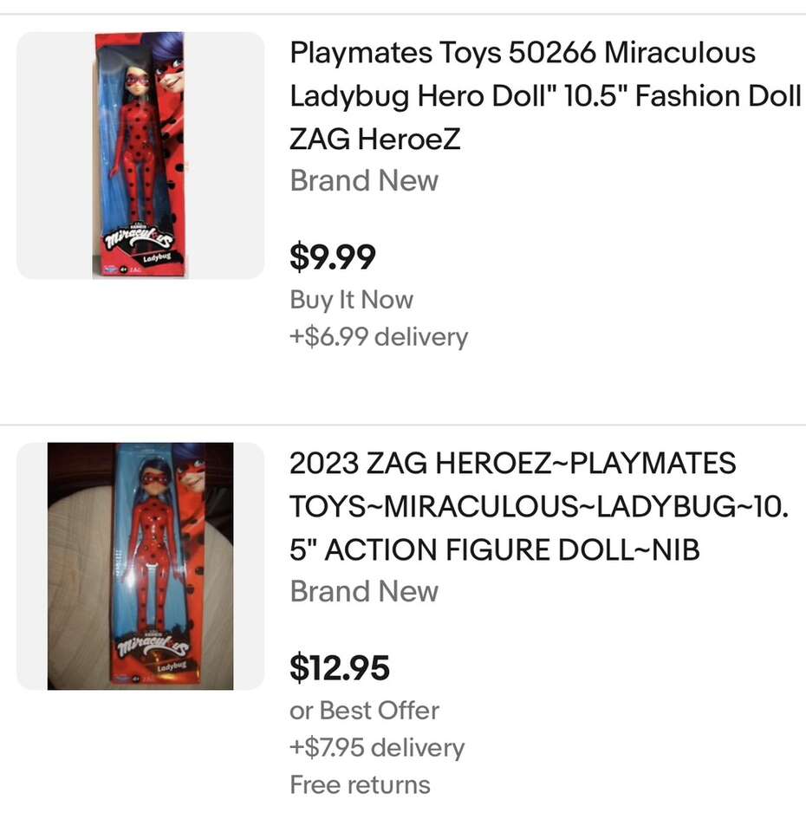The width and height of the screenshot is (806, 832).
Task: Choose the "or Best Offer" option
Action: tap(364, 711)
